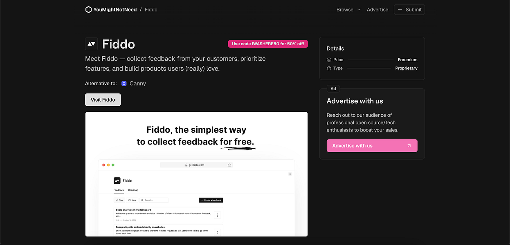Click the pink Advertise with us button

372,145
